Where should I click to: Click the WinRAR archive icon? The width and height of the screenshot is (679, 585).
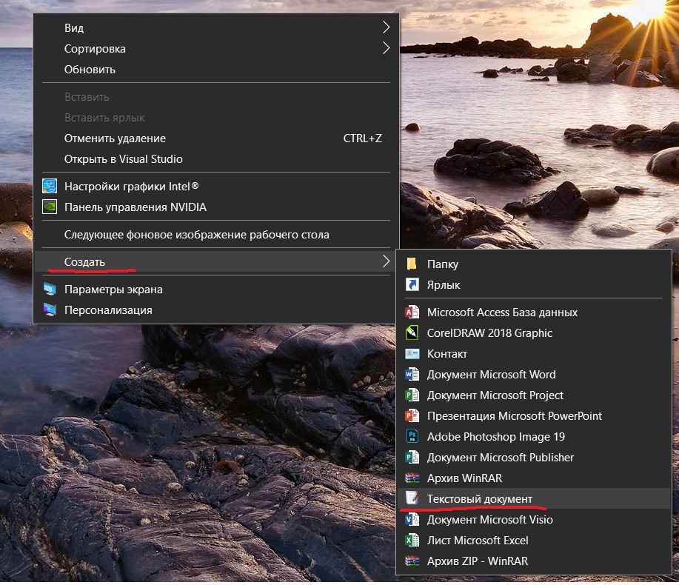[x=412, y=478]
